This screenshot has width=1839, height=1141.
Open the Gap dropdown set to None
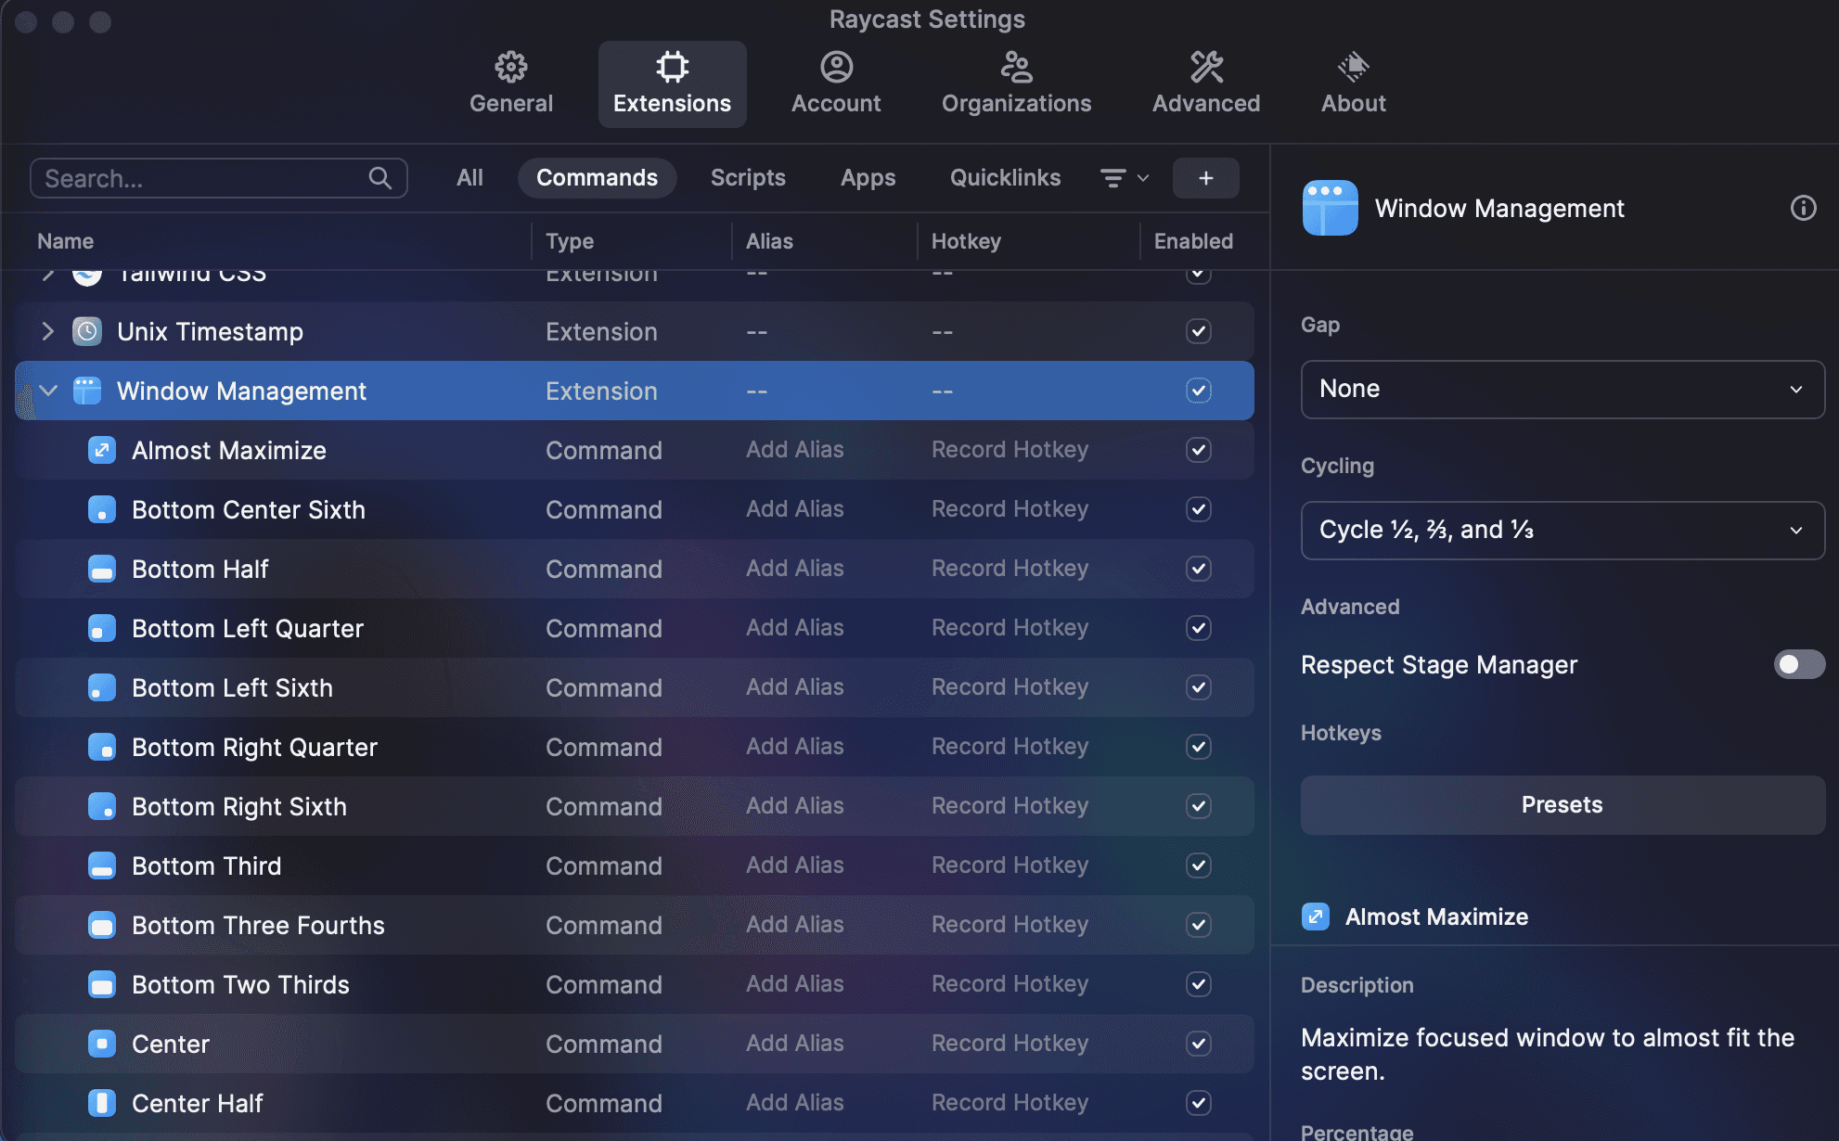[x=1563, y=389]
